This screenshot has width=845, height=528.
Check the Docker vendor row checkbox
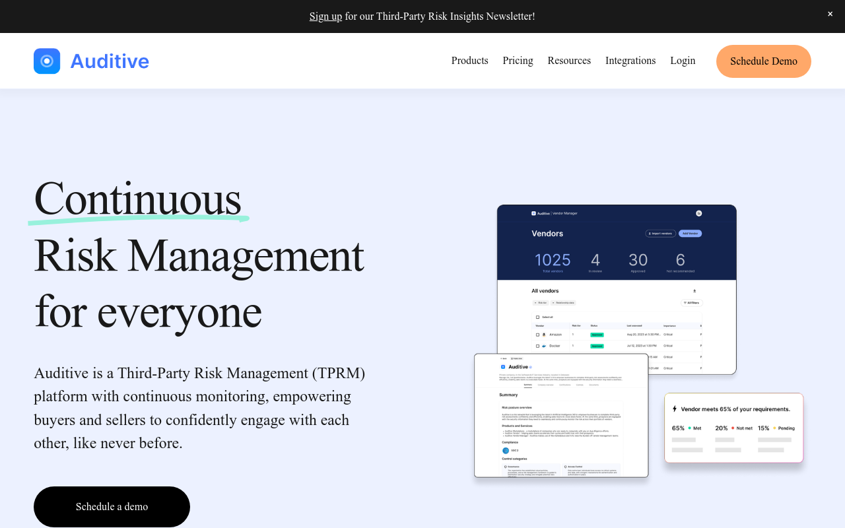coord(537,346)
